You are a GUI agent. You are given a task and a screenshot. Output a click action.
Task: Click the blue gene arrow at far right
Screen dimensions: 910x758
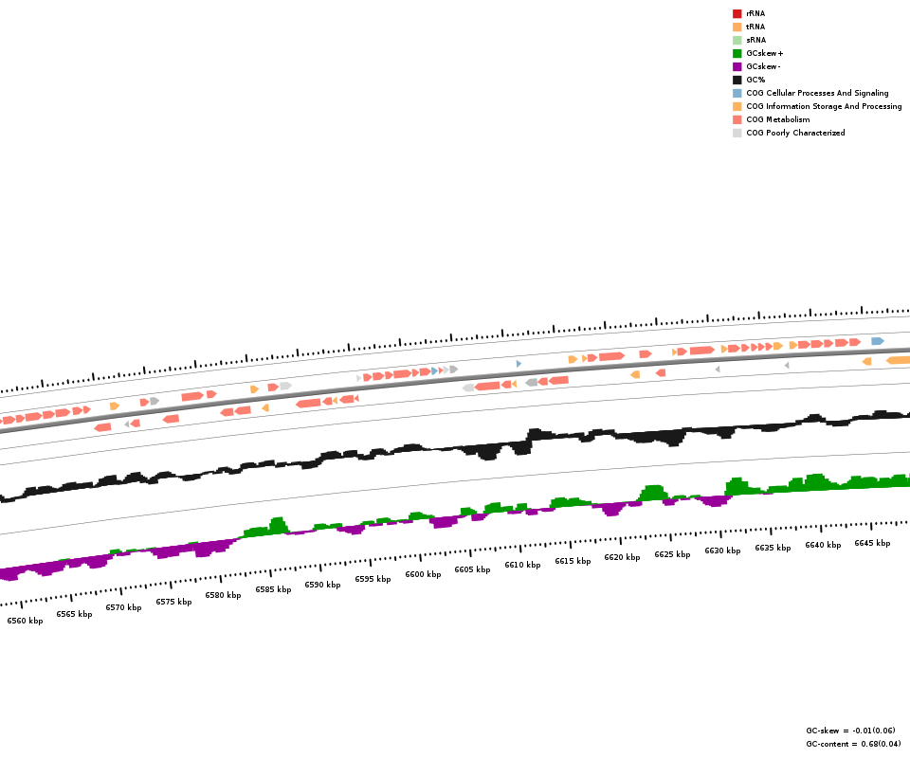[878, 341]
